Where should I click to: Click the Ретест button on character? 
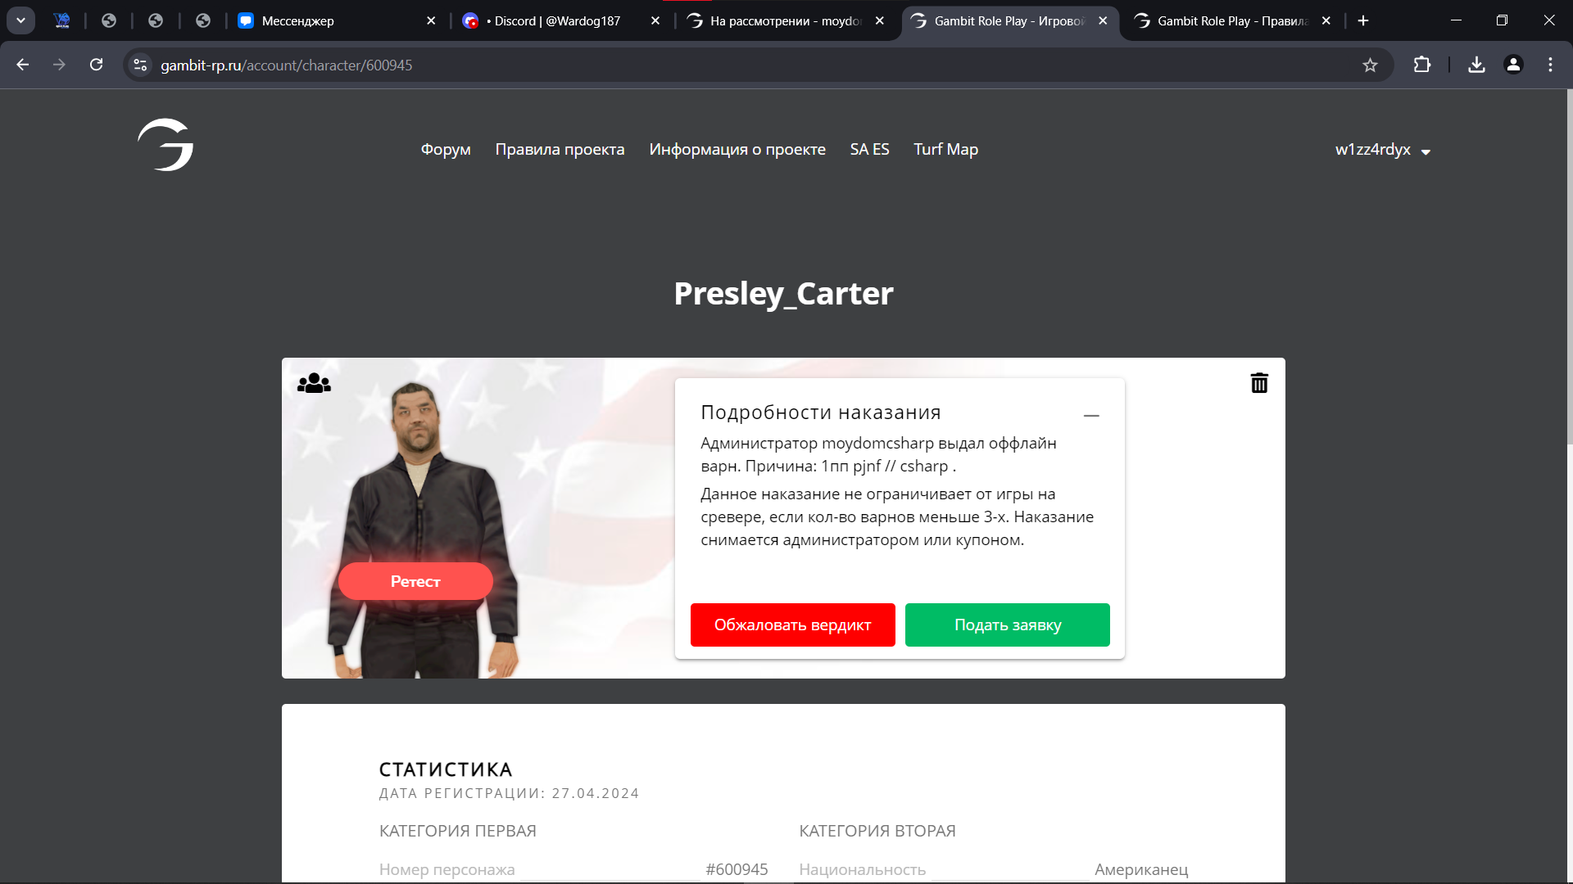tap(415, 581)
